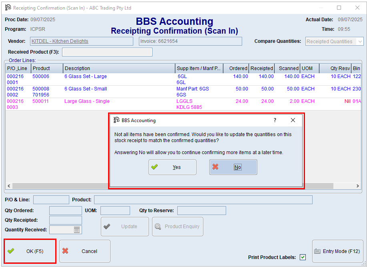Click the dialog help question mark icon

tap(275, 120)
